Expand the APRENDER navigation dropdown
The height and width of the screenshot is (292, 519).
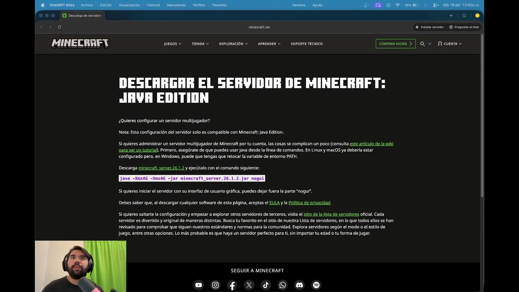point(269,44)
